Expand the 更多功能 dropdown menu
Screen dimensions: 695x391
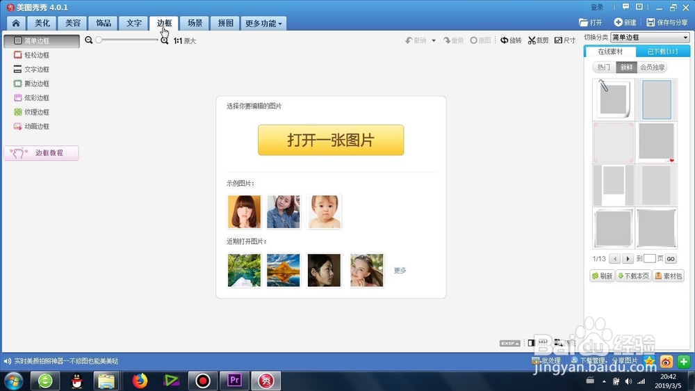[x=263, y=23]
